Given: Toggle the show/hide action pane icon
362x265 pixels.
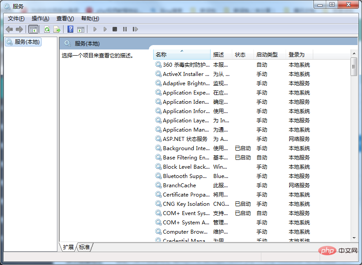Looking at the screenshot, I should (81, 29).
